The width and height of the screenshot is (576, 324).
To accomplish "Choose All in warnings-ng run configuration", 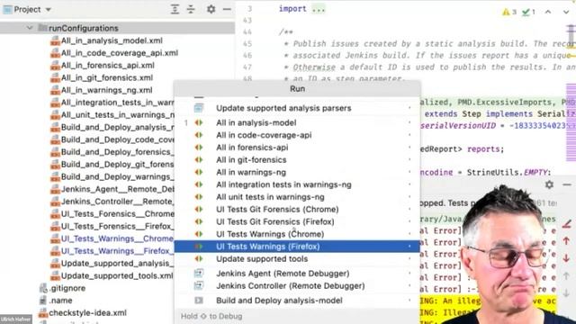I will coord(297,172).
